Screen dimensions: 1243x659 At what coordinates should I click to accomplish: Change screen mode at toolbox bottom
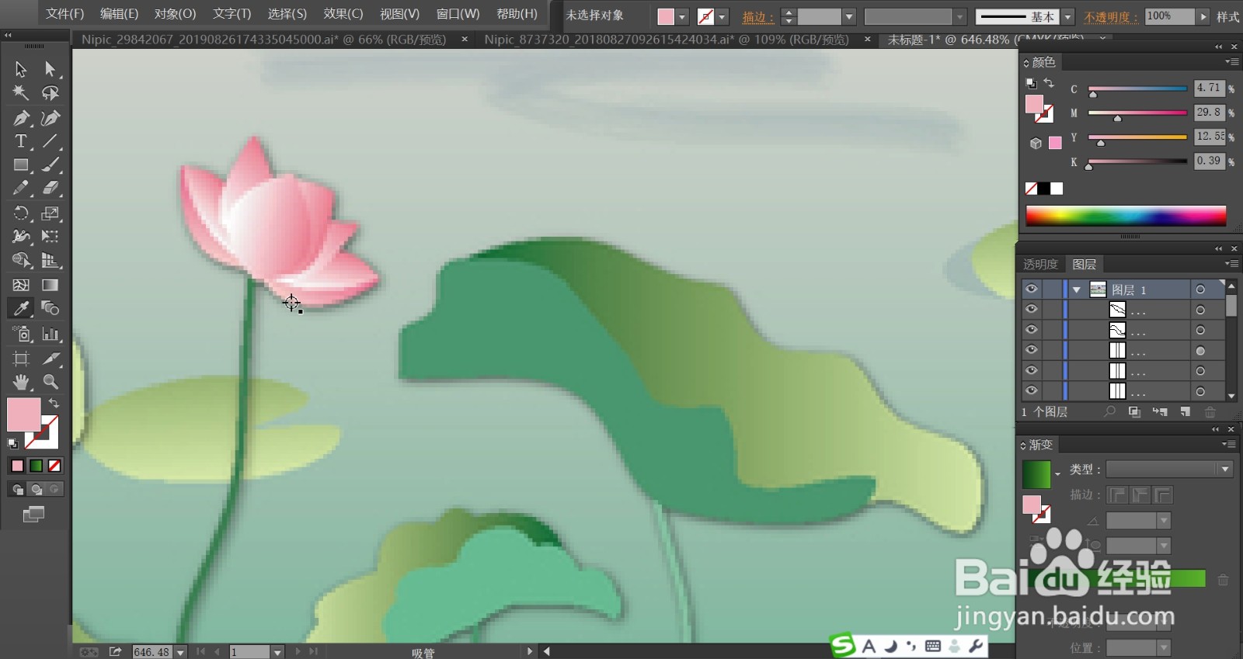33,514
